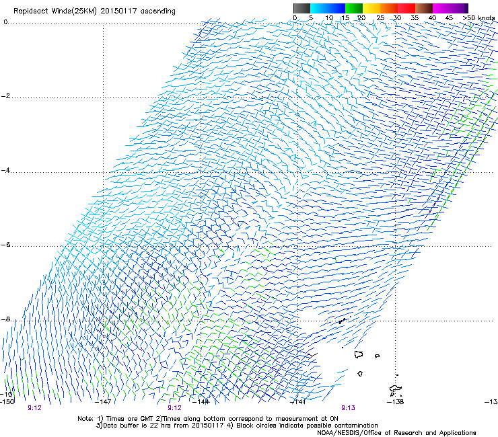Click the '-138' longitude axis label
Viewport: 498px width, 437px height.
(x=396, y=402)
